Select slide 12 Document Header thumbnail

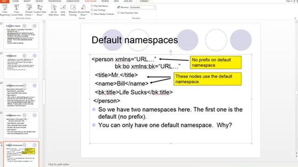tap(21, 35)
